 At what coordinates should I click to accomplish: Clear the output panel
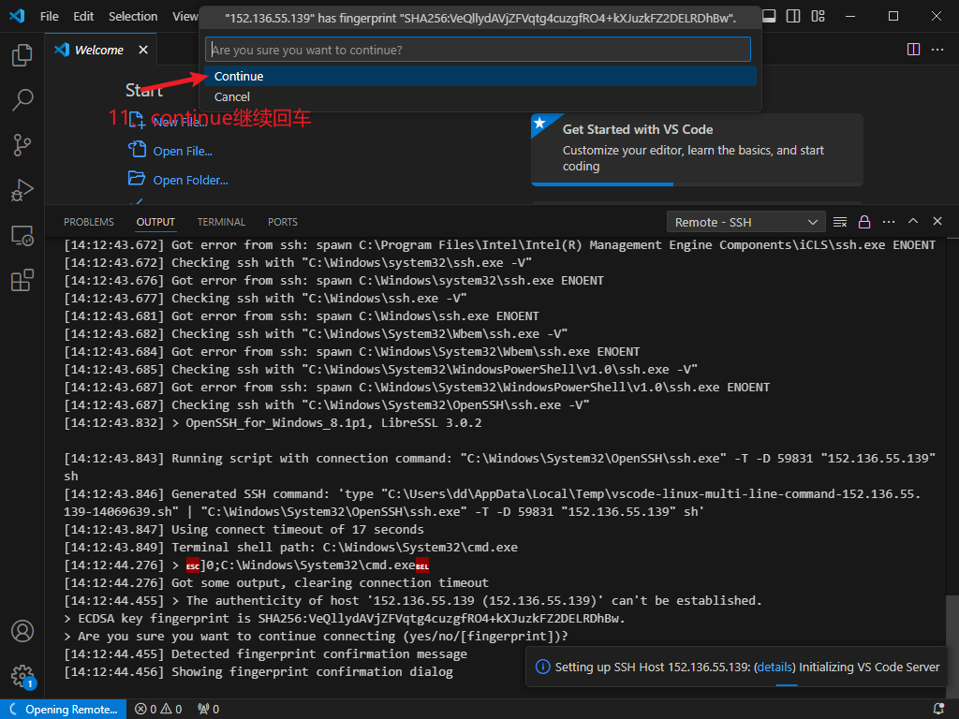[x=840, y=222]
